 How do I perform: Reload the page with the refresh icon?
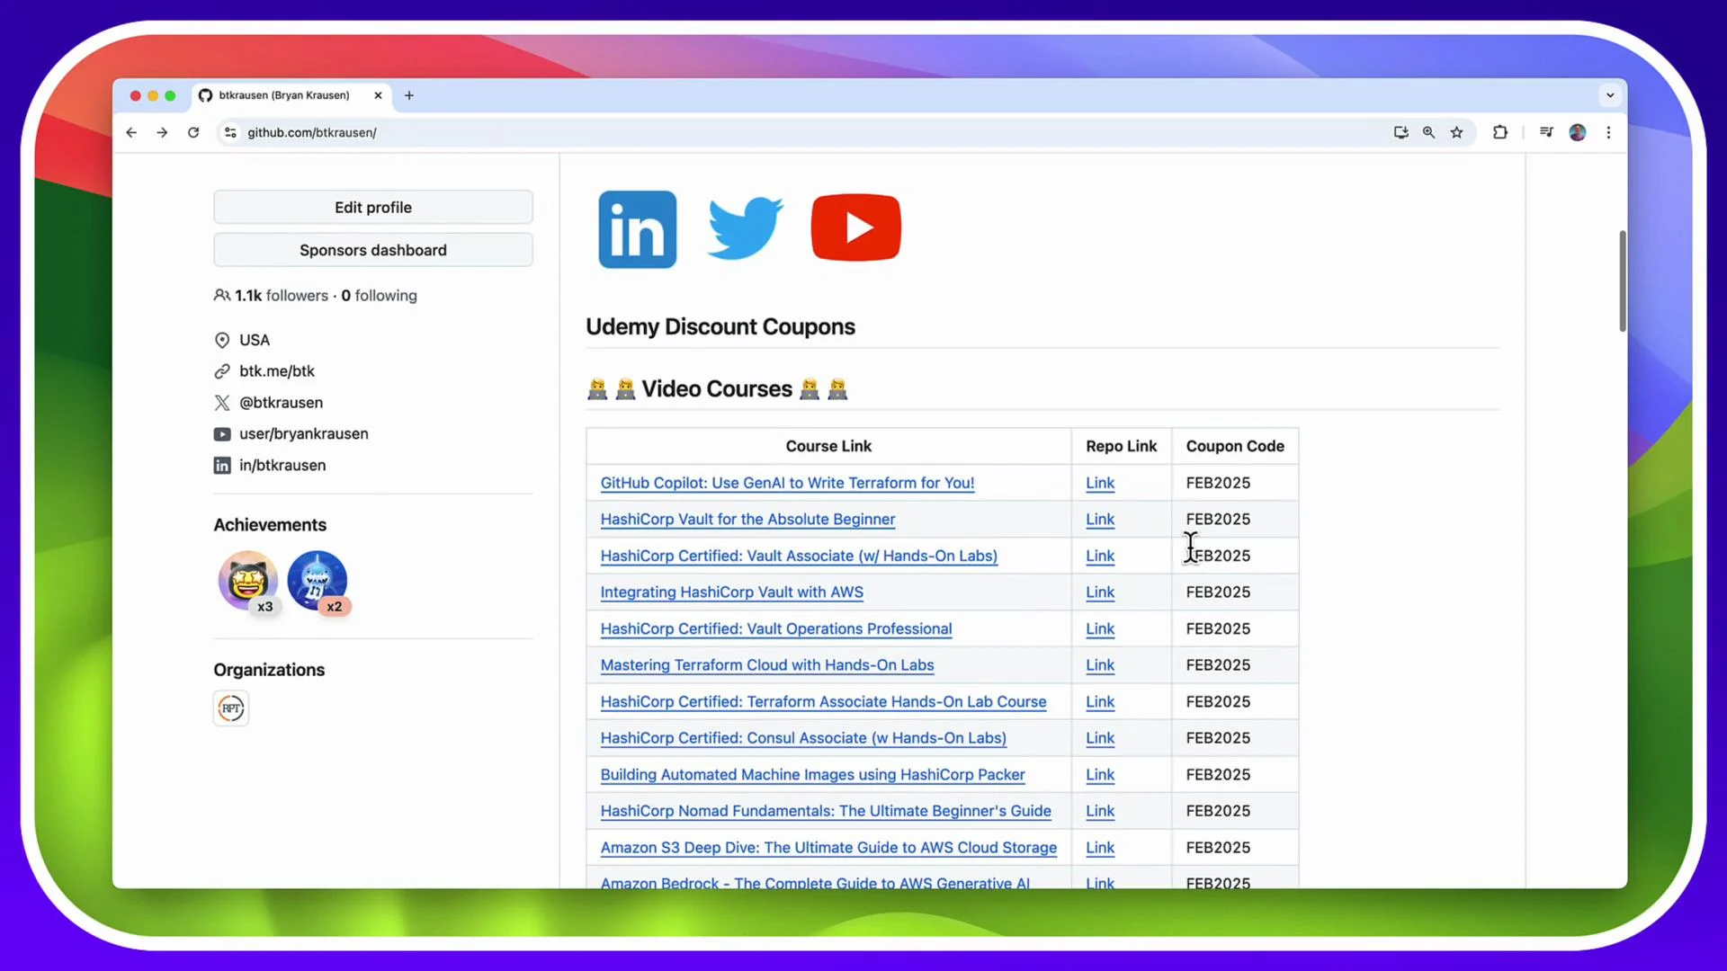pyautogui.click(x=193, y=132)
